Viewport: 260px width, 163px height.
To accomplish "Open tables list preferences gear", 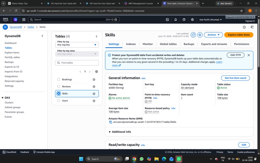I will pyautogui.click(x=96, y=71).
